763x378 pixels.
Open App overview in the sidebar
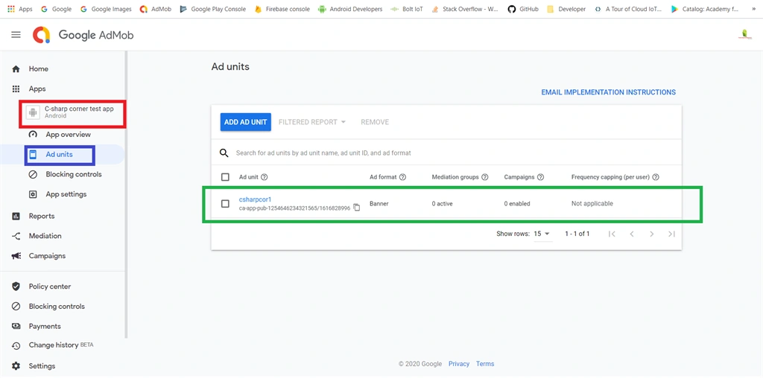pos(69,135)
